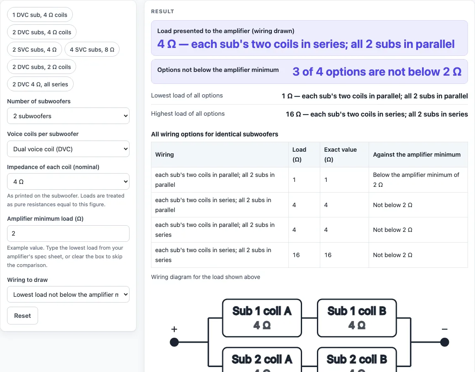Click the Sub 1 coil B box in diagram
475x372 pixels.
pyautogui.click(x=357, y=318)
